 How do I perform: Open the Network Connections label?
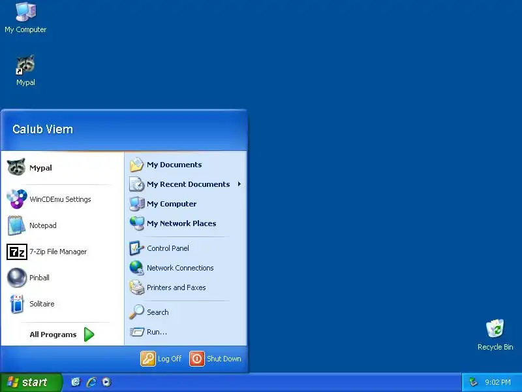click(x=180, y=268)
